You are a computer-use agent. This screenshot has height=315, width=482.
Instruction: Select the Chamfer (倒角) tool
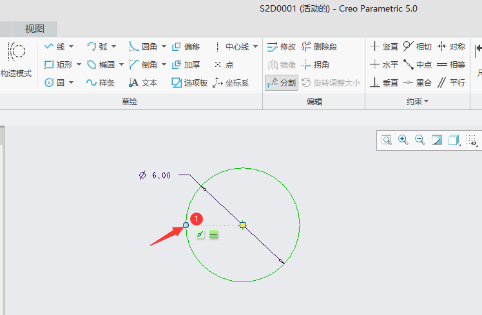(x=143, y=64)
